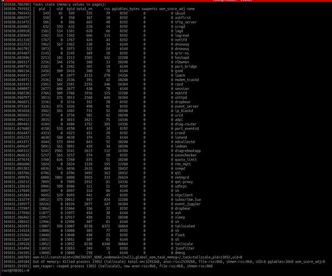Select the 'pgtables_bytes' column header
The width and height of the screenshot is (332, 276).
(126, 9)
